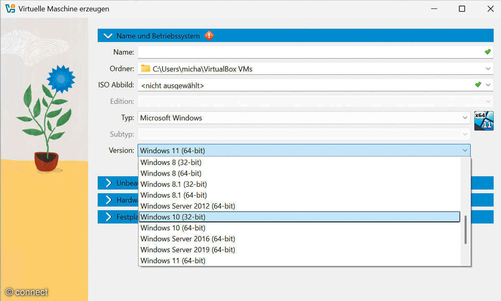This screenshot has height=301, width=501.
Task: Click the orange warning icon beside Name und Betriebssystem
Action: click(x=209, y=36)
